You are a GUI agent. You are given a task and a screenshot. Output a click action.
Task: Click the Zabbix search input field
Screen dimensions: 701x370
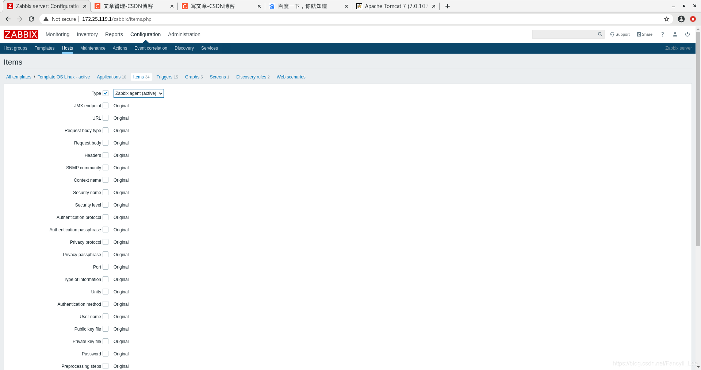tap(564, 34)
